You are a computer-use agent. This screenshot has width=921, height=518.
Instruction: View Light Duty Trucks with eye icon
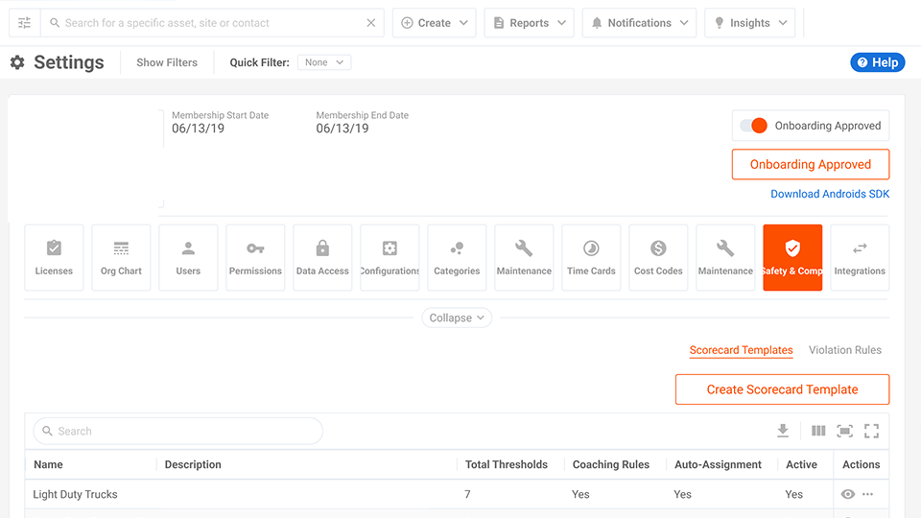coord(847,495)
